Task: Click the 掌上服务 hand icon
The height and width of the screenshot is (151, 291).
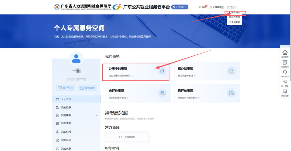Action: [285, 82]
